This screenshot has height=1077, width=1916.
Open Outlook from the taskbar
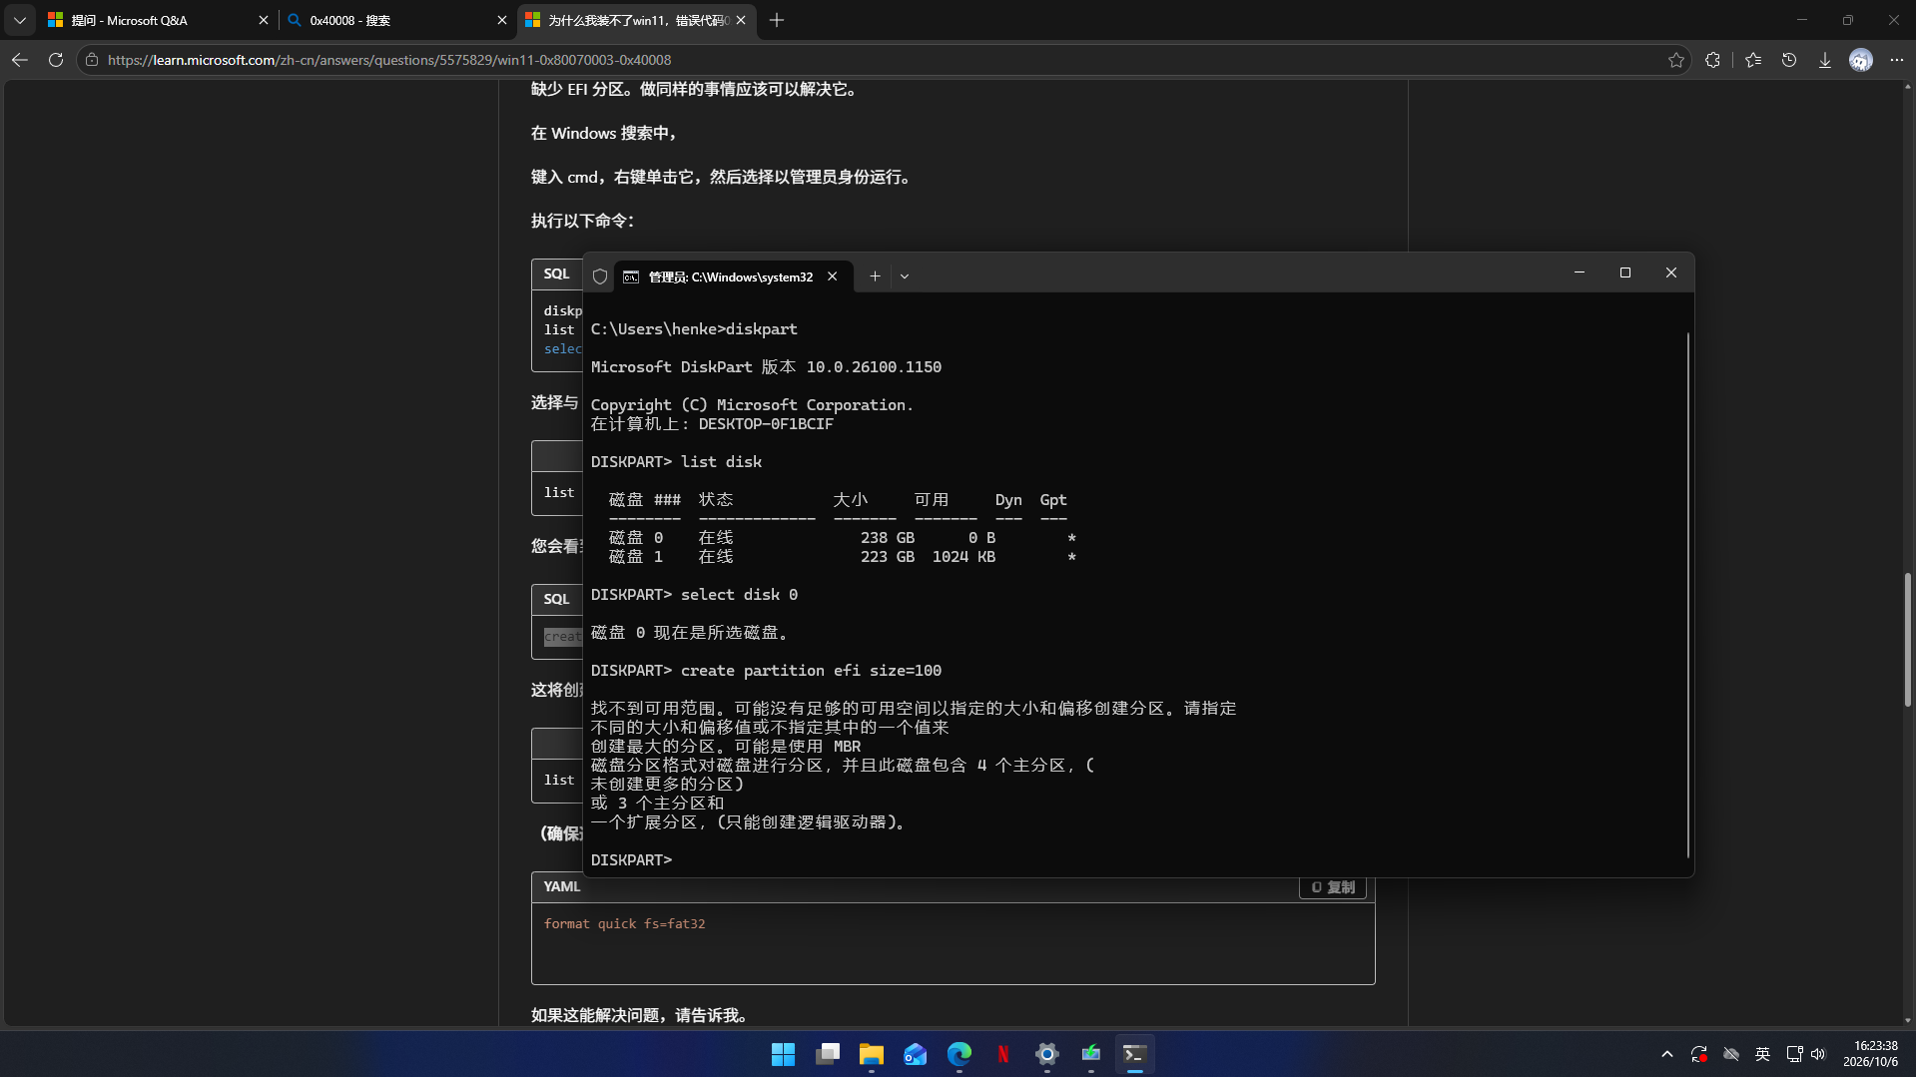(x=916, y=1054)
